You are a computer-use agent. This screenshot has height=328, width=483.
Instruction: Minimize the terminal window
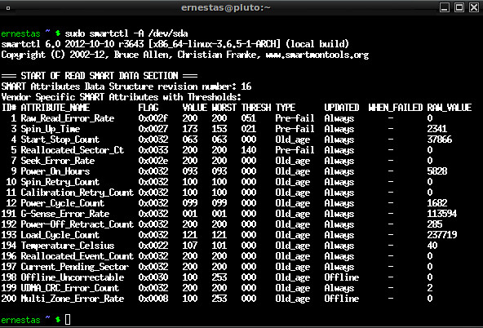click(444, 7)
